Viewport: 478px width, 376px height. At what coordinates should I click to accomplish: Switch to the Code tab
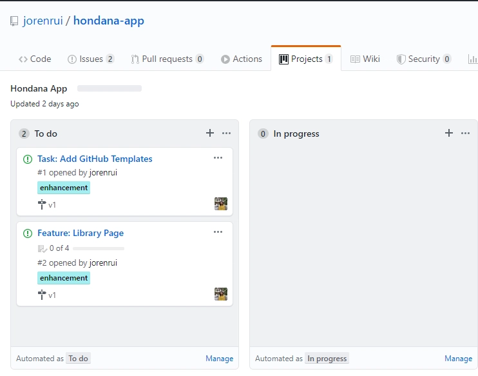coord(35,59)
